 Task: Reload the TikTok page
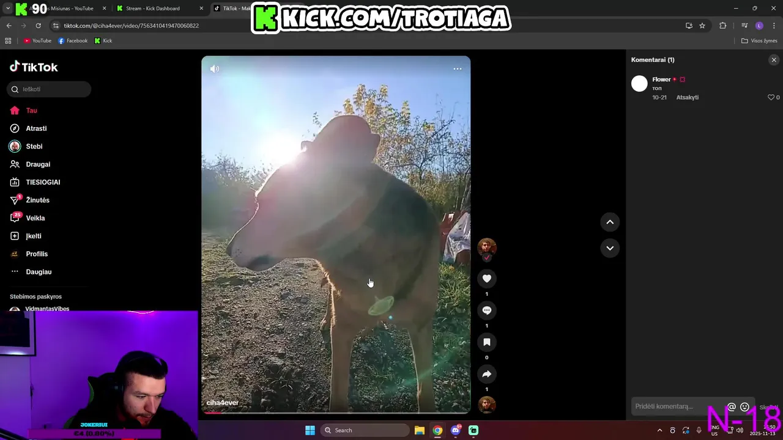coord(38,26)
